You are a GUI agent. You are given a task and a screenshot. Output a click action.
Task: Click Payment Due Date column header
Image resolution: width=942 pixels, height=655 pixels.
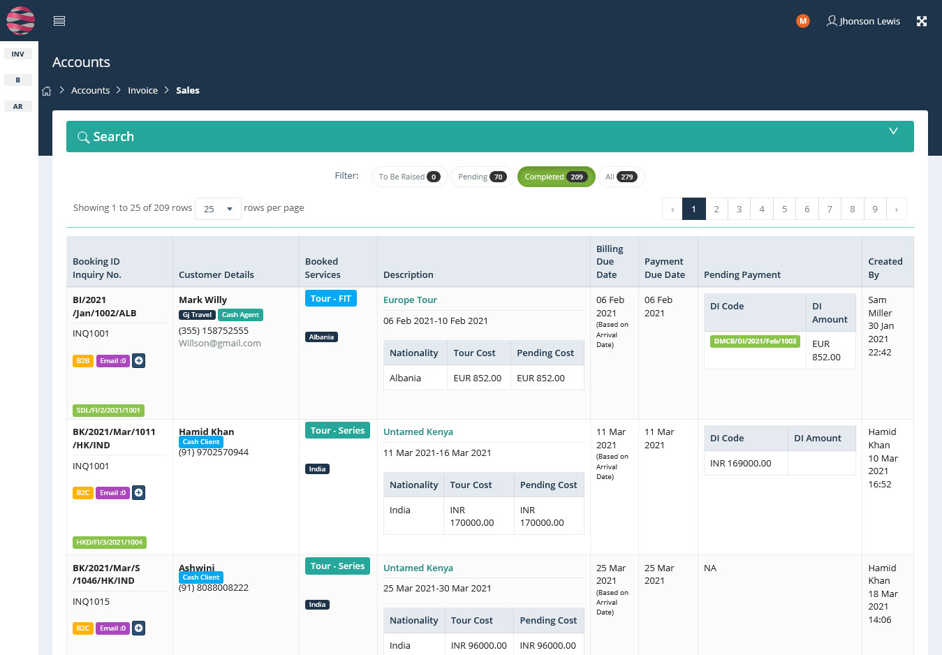[x=665, y=268]
